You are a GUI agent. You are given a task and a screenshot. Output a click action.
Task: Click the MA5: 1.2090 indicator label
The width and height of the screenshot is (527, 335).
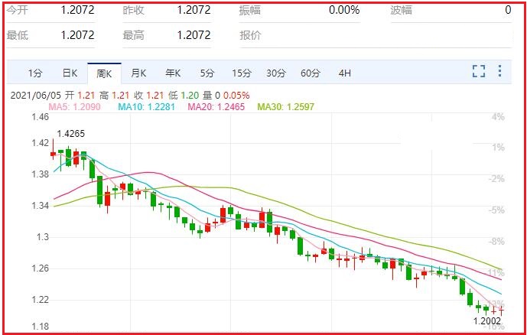coord(75,107)
